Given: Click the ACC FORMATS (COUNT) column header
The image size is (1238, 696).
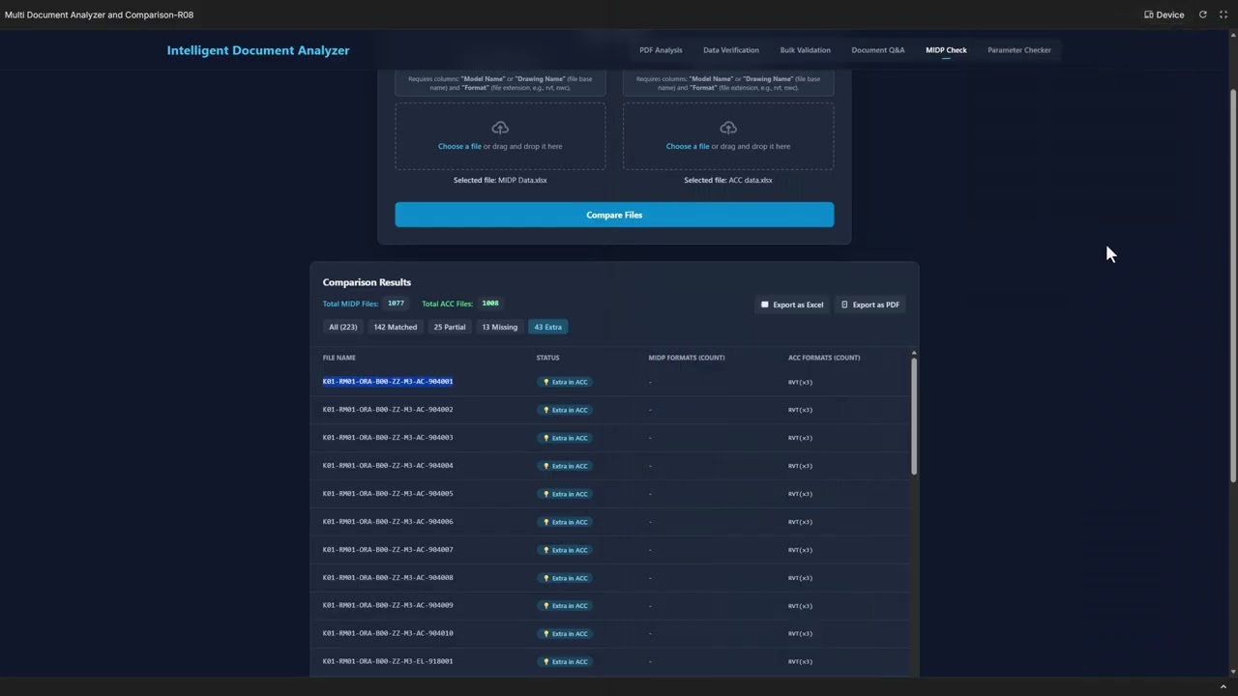Looking at the screenshot, I should pyautogui.click(x=824, y=358).
